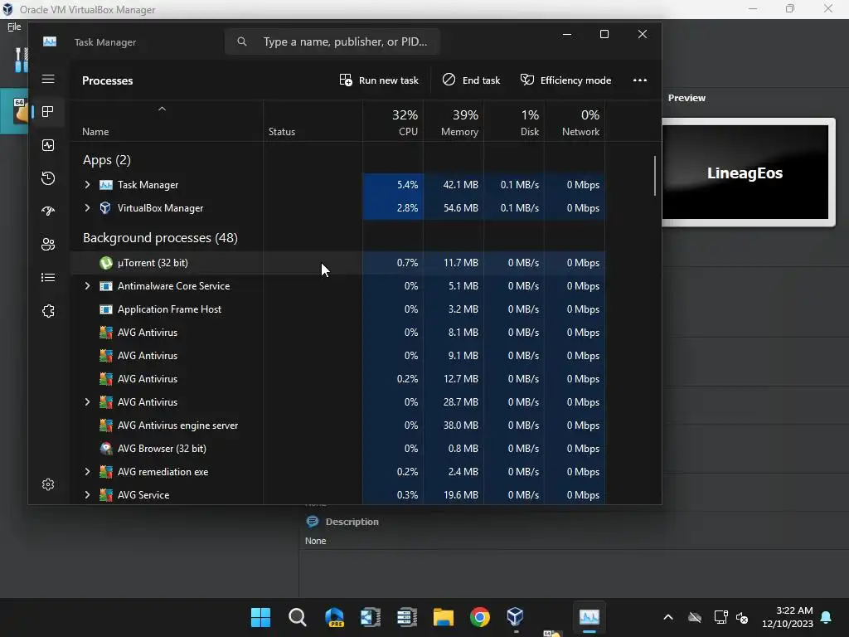849x637 pixels.
Task: Sort processes by Disk column
Action: click(514, 123)
